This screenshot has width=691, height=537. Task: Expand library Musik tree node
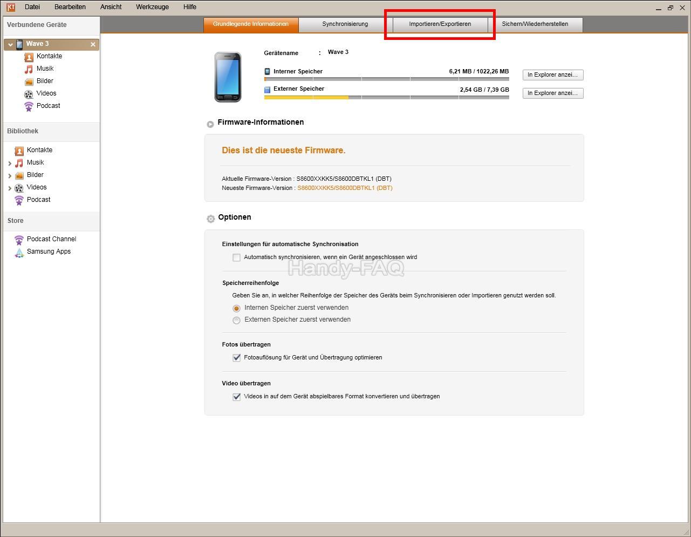tap(10, 163)
